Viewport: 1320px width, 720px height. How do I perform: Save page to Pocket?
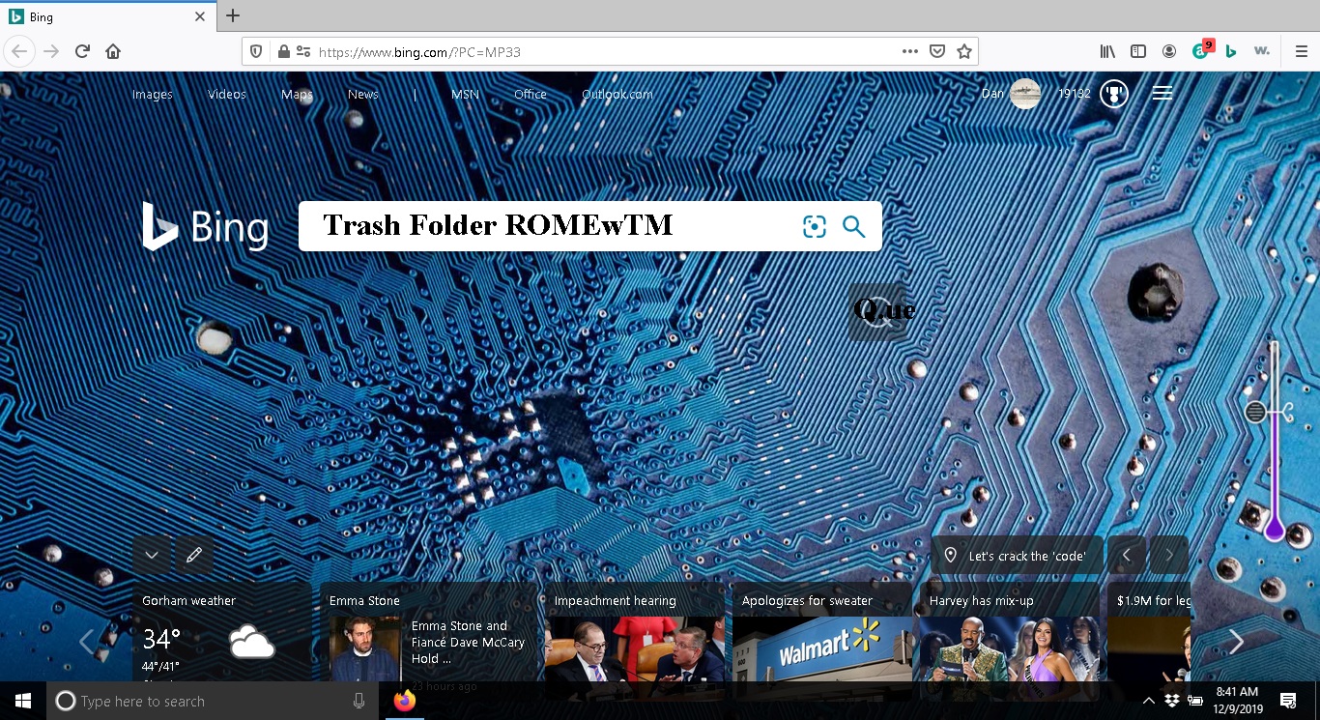pos(937,51)
